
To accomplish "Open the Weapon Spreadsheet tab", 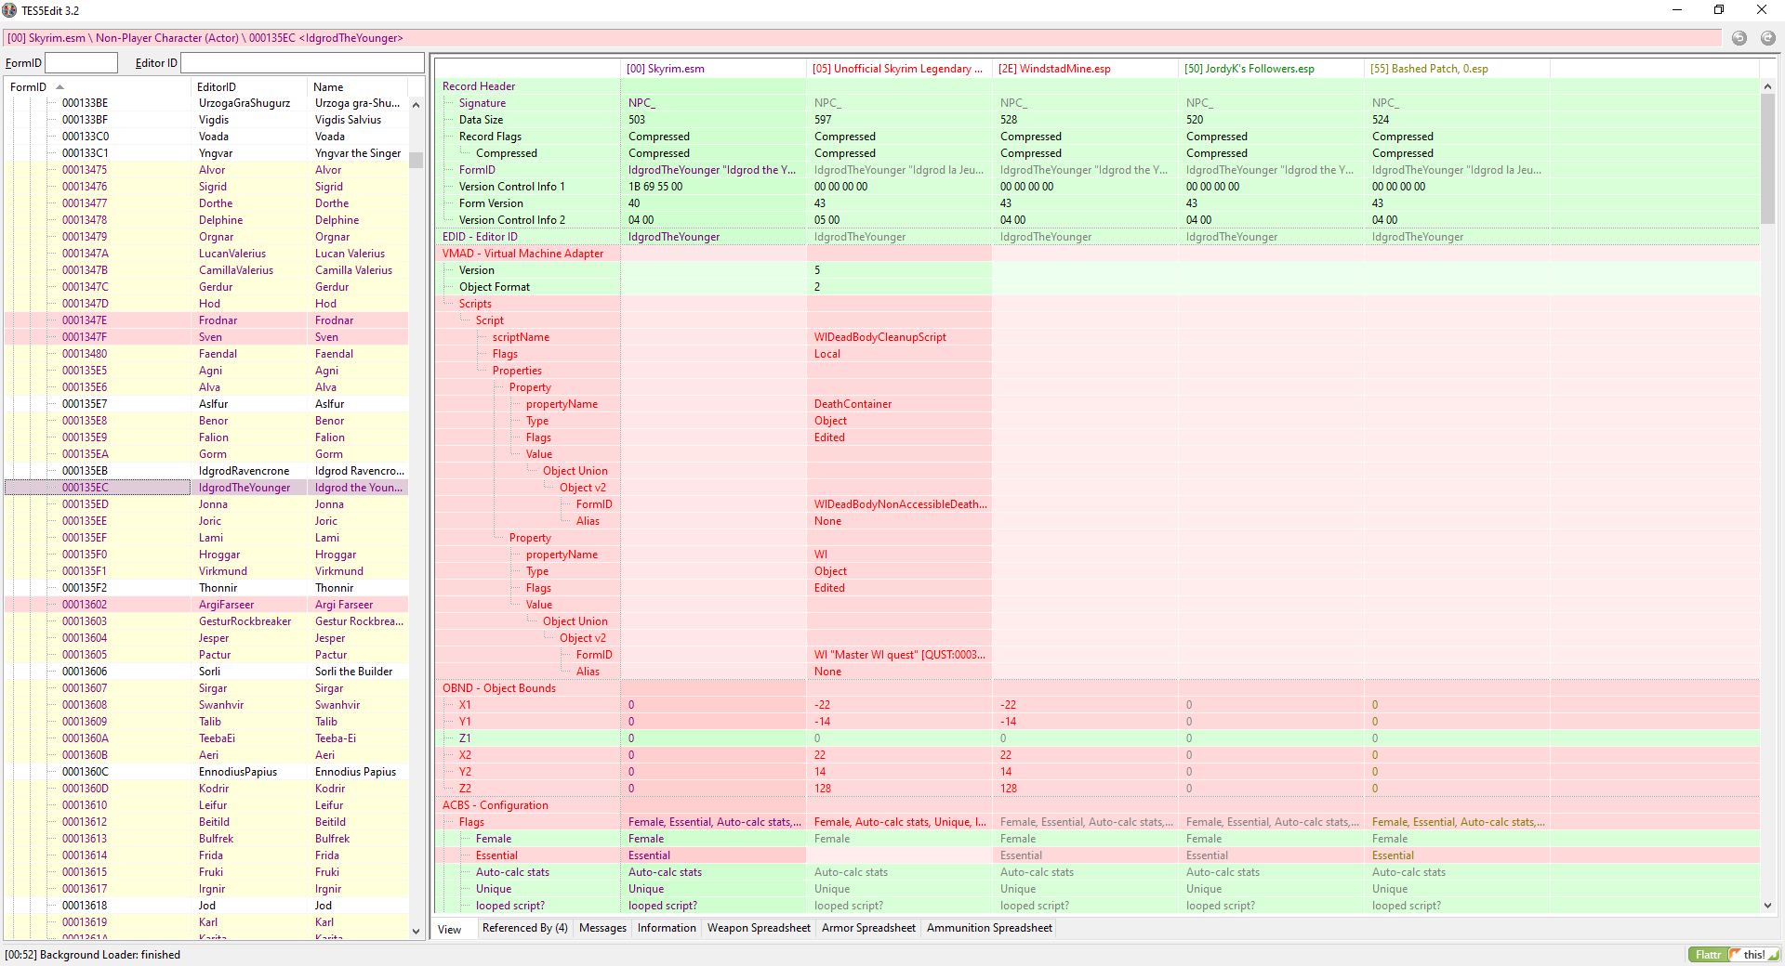I will [759, 928].
